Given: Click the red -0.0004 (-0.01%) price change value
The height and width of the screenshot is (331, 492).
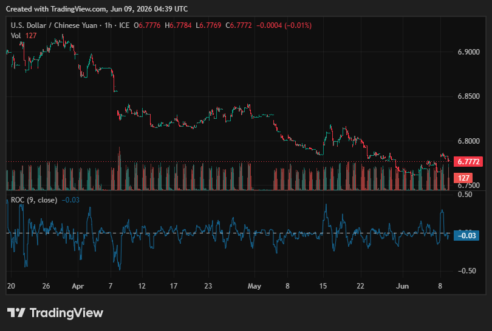Looking at the screenshot, I should click(284, 25).
